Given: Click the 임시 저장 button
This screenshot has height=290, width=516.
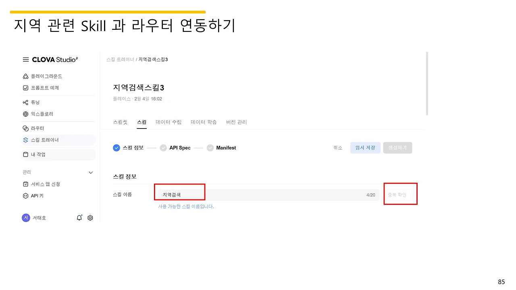Looking at the screenshot, I should pos(365,148).
